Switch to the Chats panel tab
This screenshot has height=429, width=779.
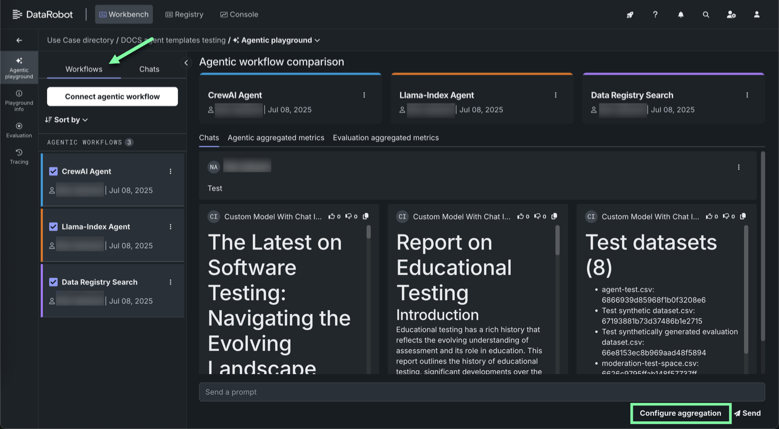click(x=149, y=69)
